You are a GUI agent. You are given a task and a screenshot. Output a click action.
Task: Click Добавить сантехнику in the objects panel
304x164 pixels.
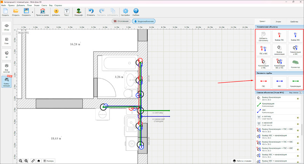pyautogui.click(x=263, y=36)
